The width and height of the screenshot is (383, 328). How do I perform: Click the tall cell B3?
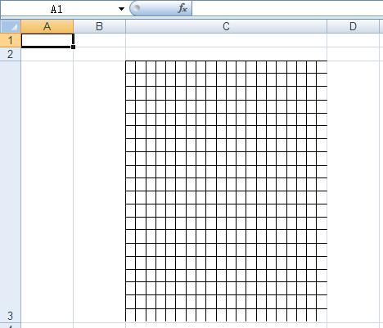coord(99,191)
